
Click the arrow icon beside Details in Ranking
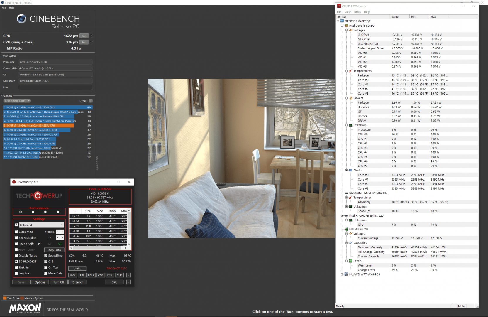click(91, 101)
